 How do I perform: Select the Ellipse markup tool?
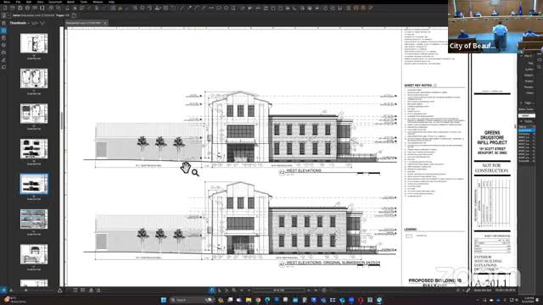click(219, 8)
